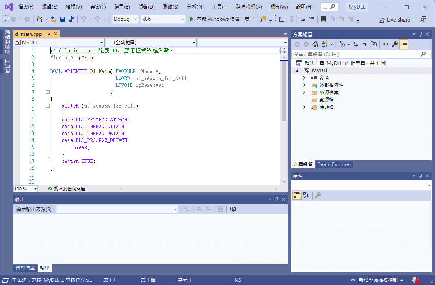435x285 pixels.
Task: Expand the 參考 node in the solution tree
Action: [304, 78]
